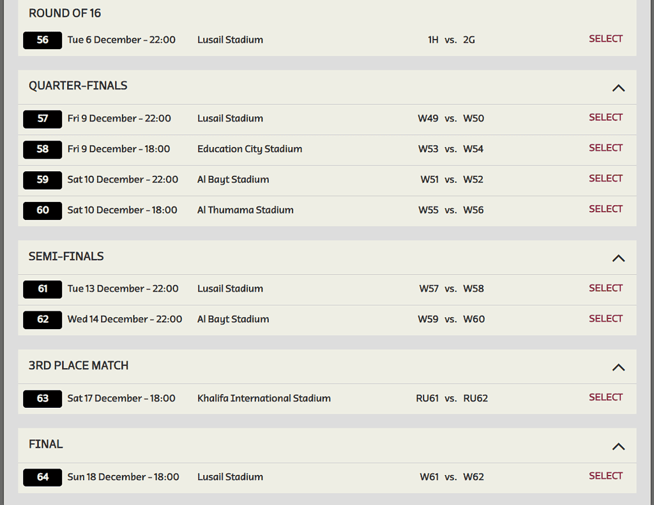Viewport: 654px width, 505px height.
Task: Select semi-final match 61
Action: point(605,288)
